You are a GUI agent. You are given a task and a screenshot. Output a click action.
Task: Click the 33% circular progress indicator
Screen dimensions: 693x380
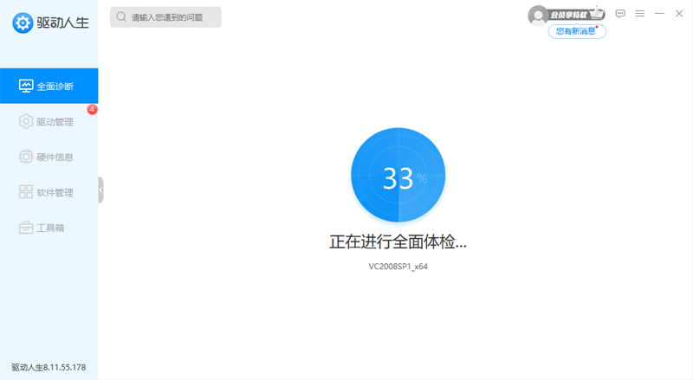click(x=398, y=177)
